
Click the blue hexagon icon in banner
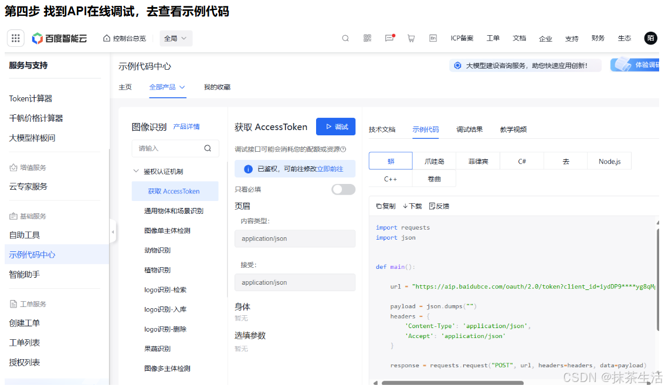457,65
